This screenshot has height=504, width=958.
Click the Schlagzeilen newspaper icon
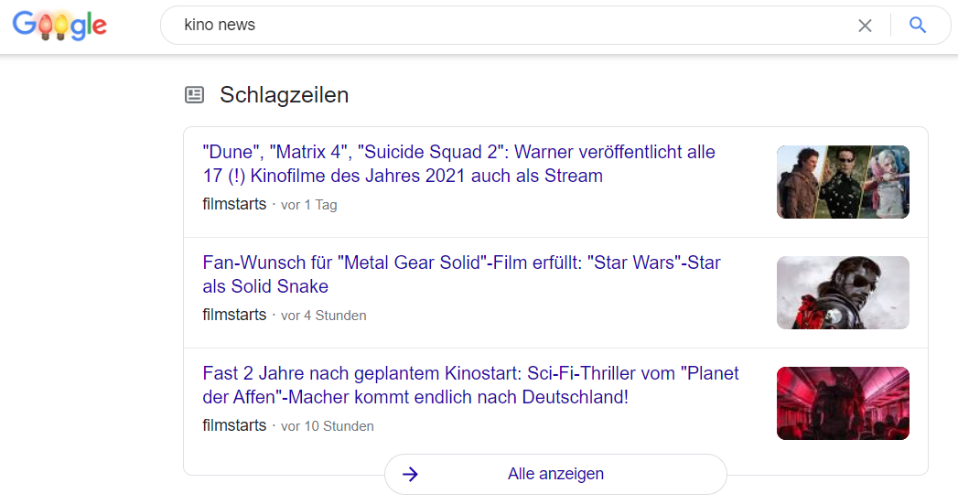pos(194,95)
